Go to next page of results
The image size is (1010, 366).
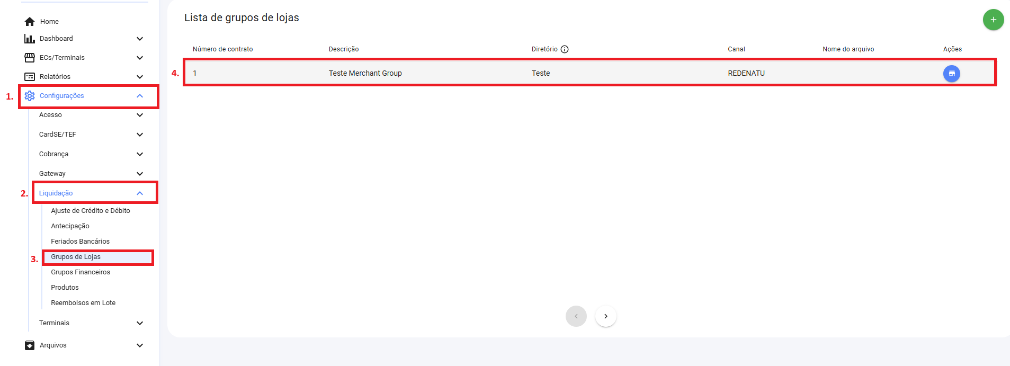click(x=605, y=316)
